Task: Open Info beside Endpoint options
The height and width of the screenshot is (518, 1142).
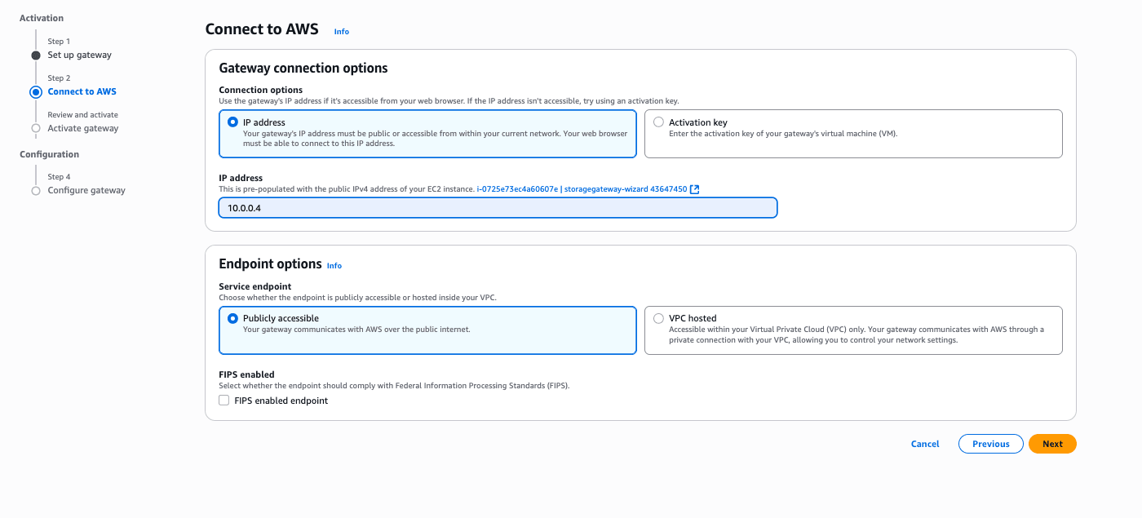Action: [334, 265]
